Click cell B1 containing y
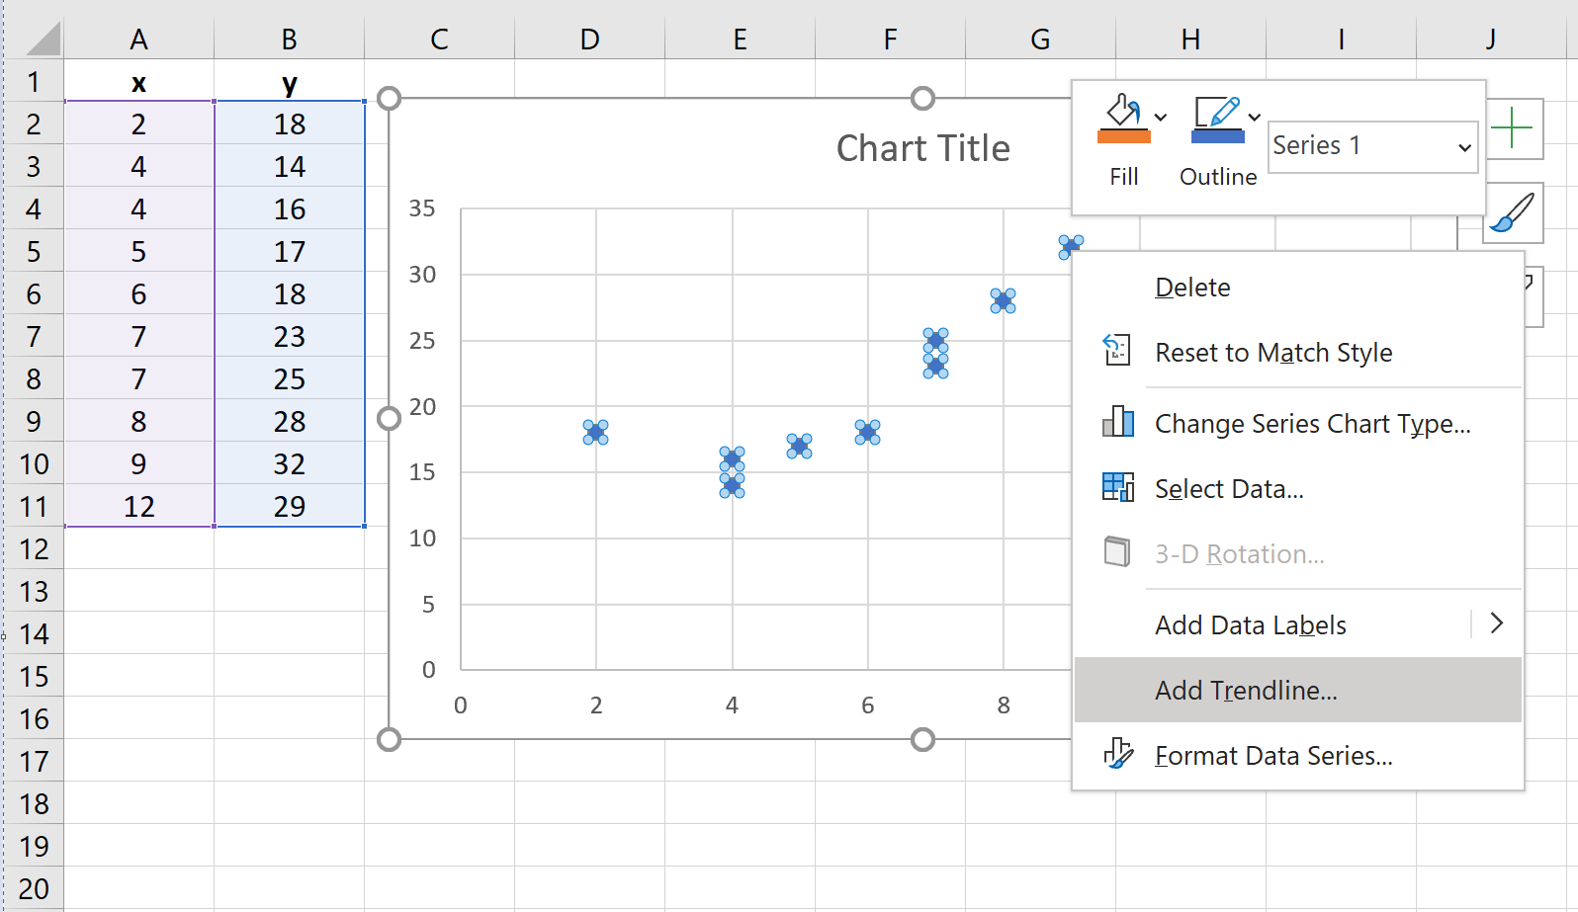The width and height of the screenshot is (1578, 912). pos(289,81)
